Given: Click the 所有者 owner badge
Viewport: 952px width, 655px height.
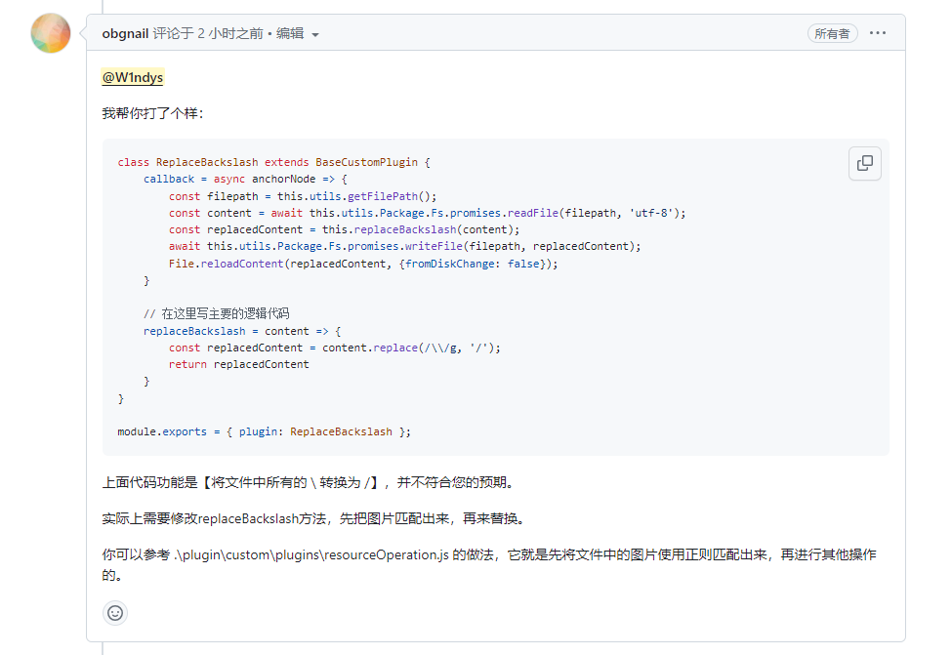Looking at the screenshot, I should point(831,33).
